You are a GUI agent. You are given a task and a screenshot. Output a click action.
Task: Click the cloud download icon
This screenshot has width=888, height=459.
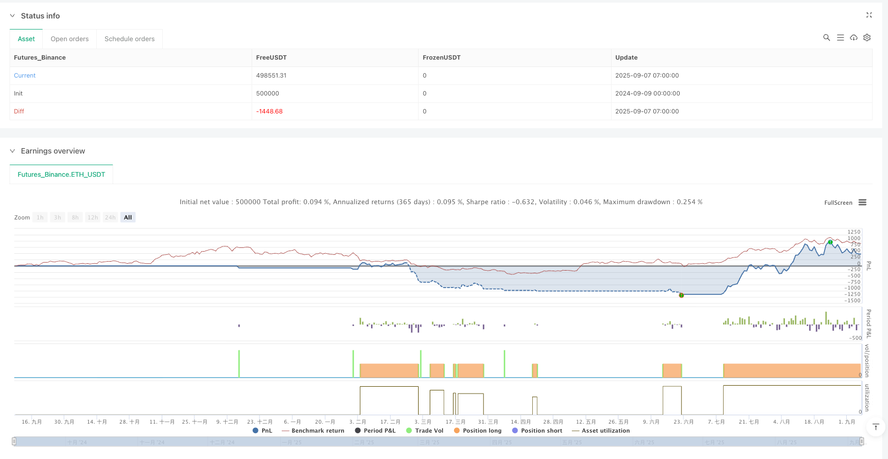point(854,37)
